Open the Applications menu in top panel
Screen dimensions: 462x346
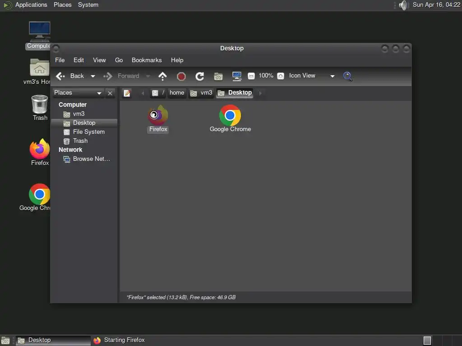(x=31, y=5)
